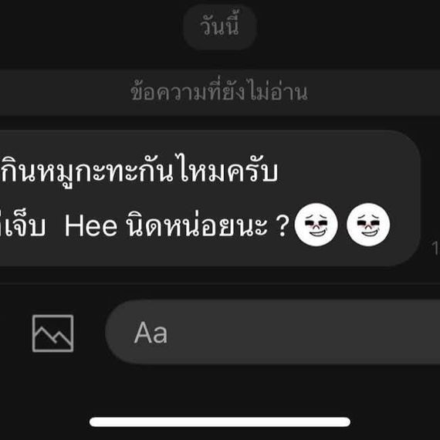Tap the word ครับ ending first line
440x440 pixels.
tap(252, 170)
